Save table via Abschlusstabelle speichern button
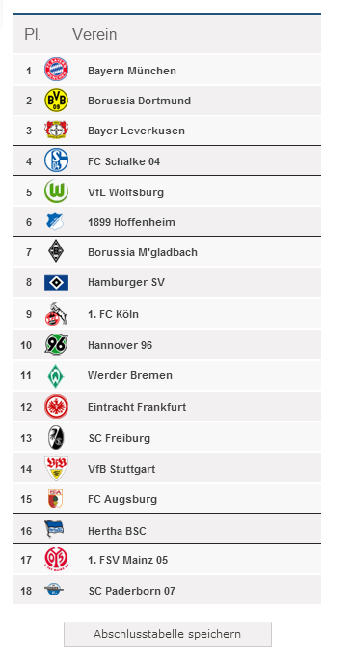This screenshot has height=668, width=350. pos(168,634)
